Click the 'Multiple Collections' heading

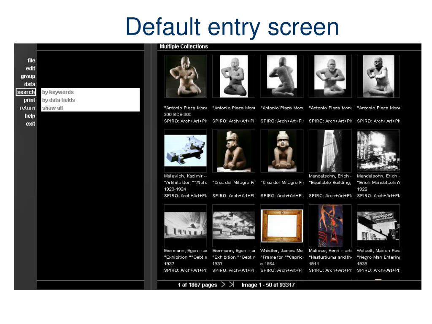coord(184,46)
